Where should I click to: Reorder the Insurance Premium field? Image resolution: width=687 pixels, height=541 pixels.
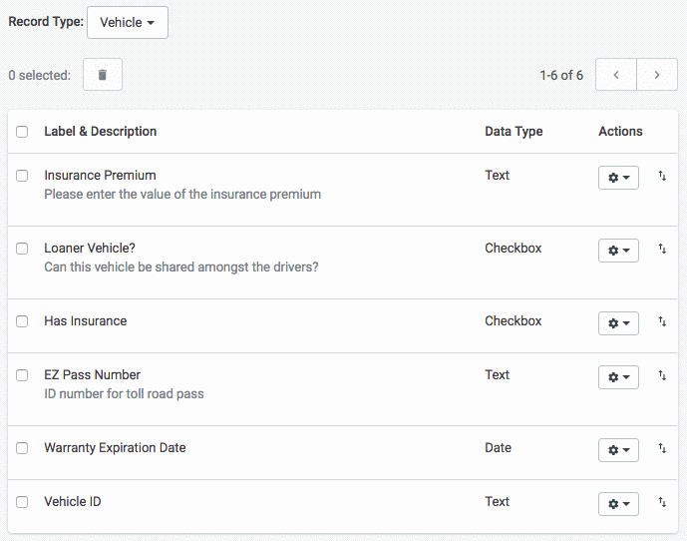[662, 177]
